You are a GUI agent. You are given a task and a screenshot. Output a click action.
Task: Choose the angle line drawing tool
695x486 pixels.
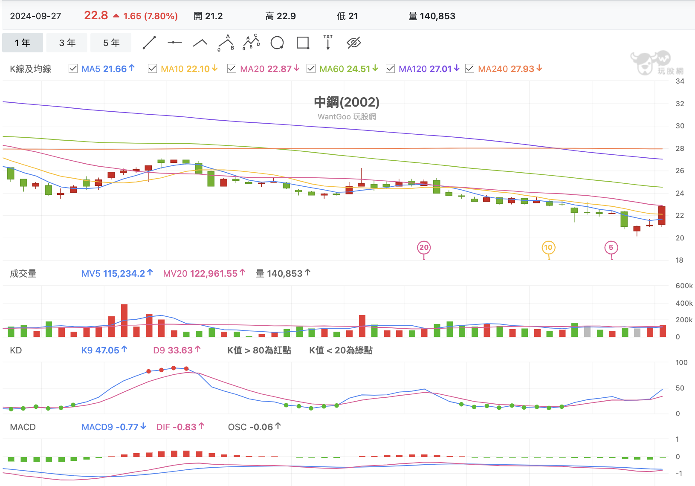tap(200, 43)
